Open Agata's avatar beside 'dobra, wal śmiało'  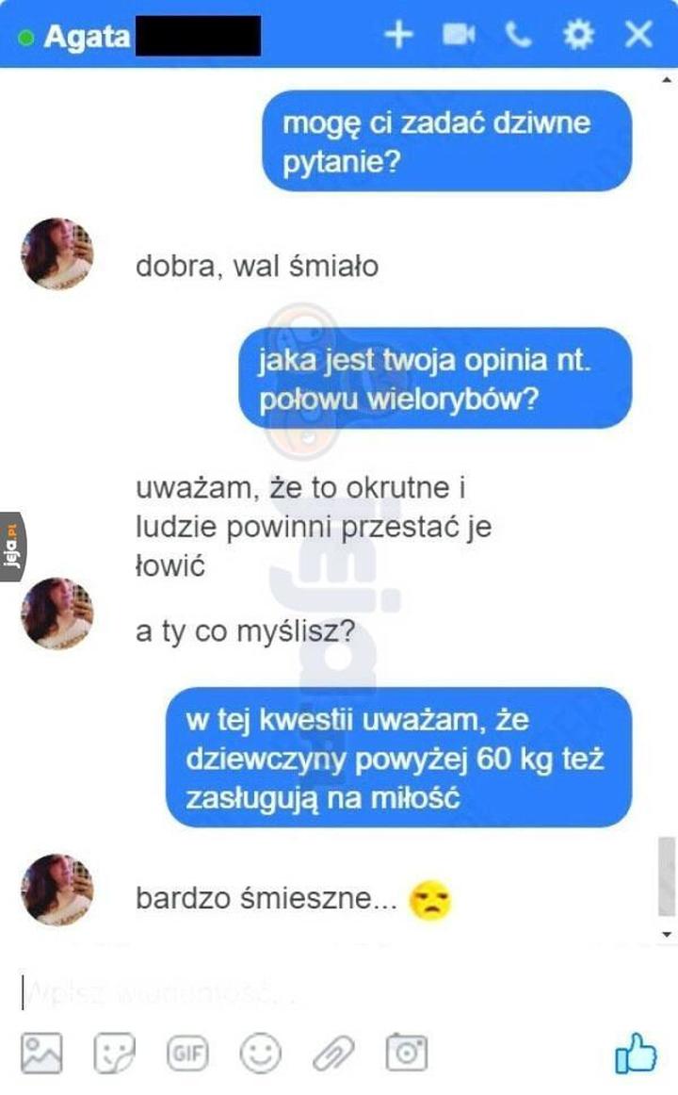pyautogui.click(x=57, y=253)
